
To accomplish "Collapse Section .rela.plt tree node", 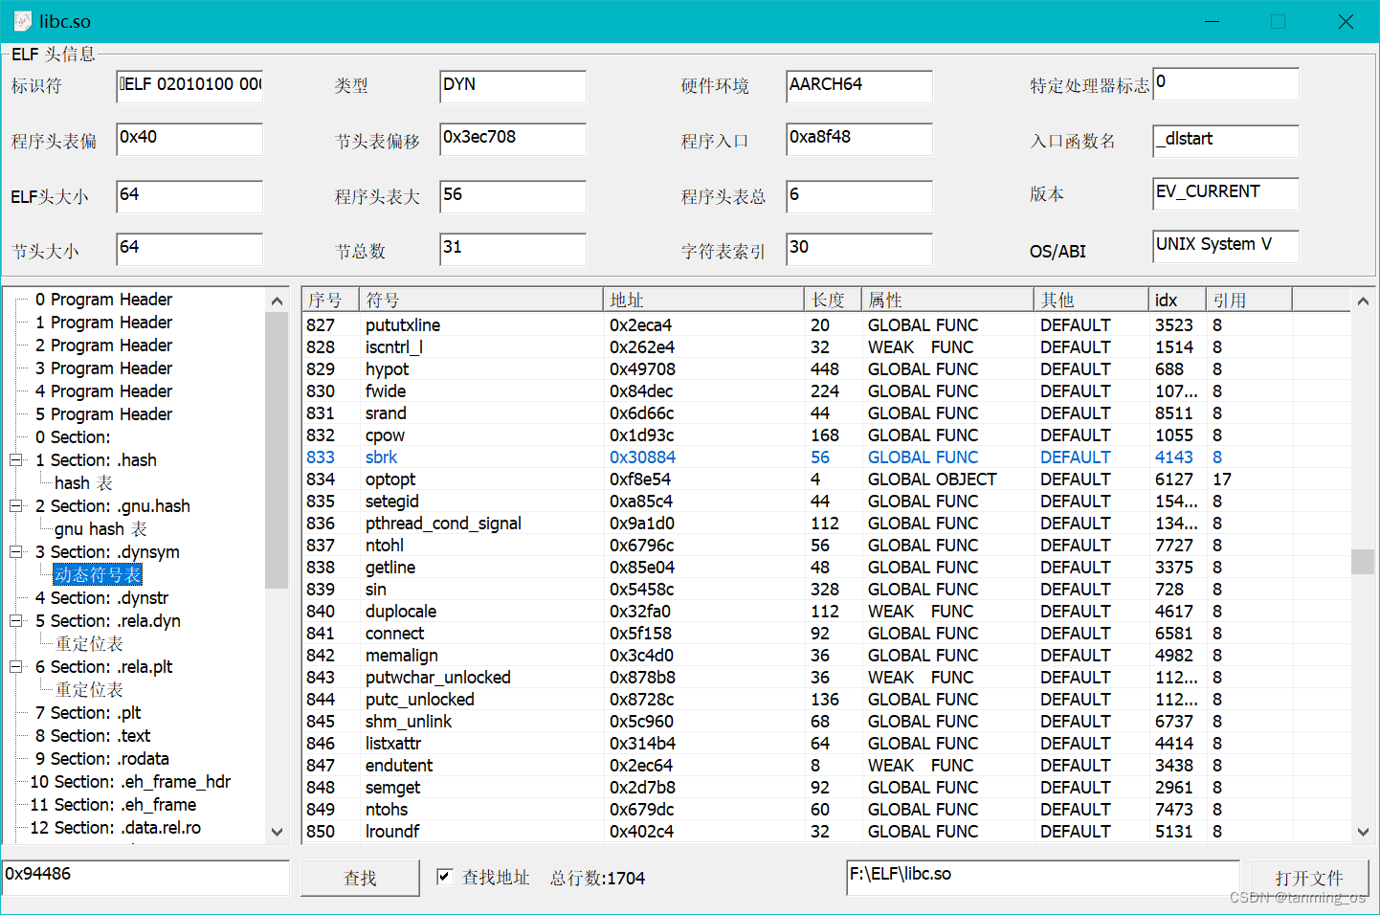I will [x=13, y=666].
